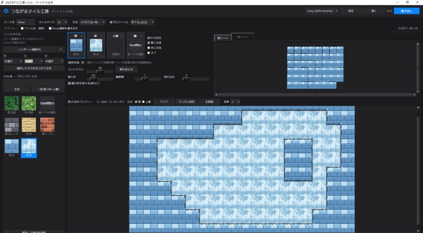The height and width of the screenshot is (233, 423).
Task: Select the green hedge wall tile thumbnail
Action: 12,103
